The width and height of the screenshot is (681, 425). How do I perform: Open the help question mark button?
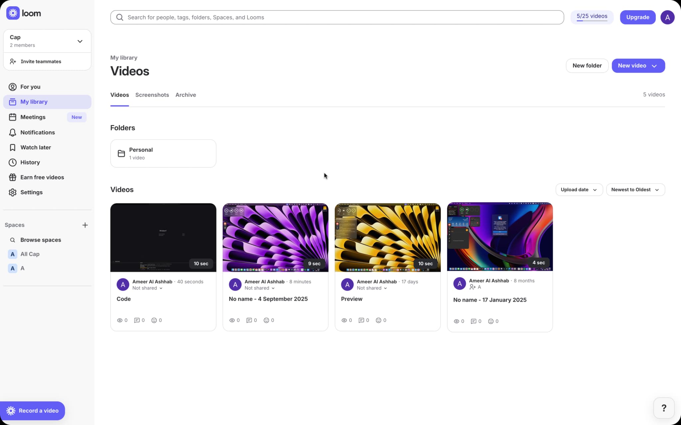click(663, 408)
